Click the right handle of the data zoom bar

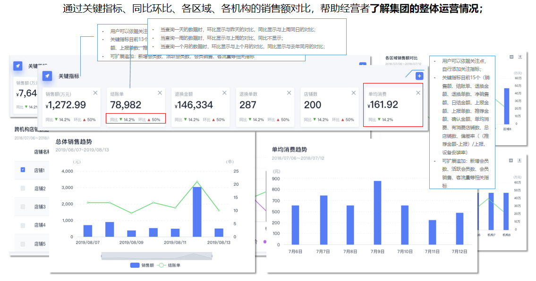pos(212,256)
